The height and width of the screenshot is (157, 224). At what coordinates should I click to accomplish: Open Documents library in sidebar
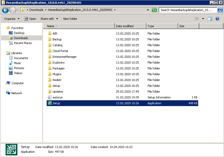coord(21,58)
